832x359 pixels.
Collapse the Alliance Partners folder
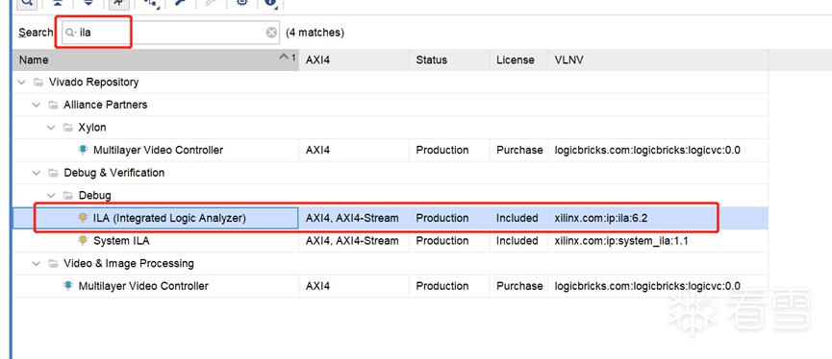point(37,105)
